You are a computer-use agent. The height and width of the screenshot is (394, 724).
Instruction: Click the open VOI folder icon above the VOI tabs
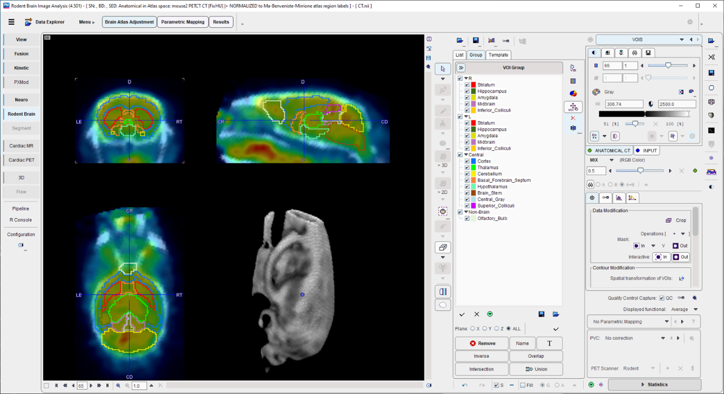[x=460, y=41]
